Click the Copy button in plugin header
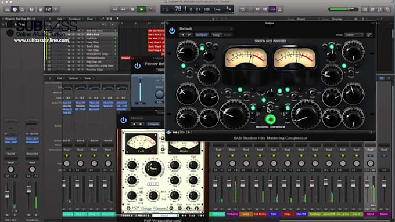Image resolution: width=395 pixels, height=222 pixels. [216, 35]
